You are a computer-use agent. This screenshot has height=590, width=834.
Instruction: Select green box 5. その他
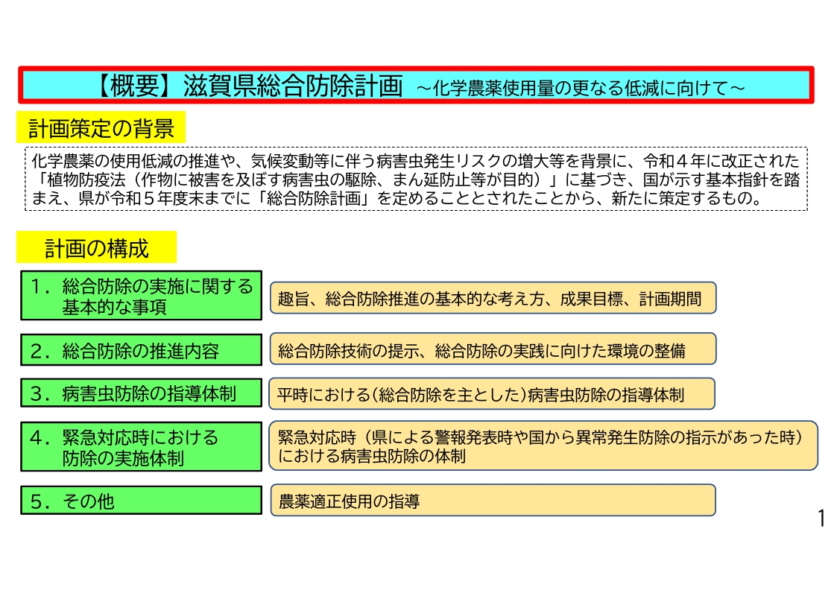[141, 501]
